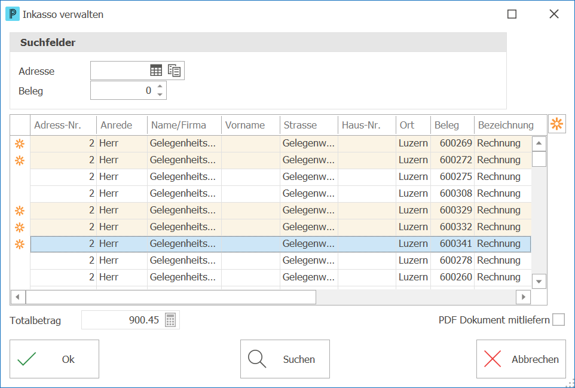Image resolution: width=575 pixels, height=388 pixels.
Task: Enable PDF Dokument mitliefern checkbox
Action: (x=558, y=320)
